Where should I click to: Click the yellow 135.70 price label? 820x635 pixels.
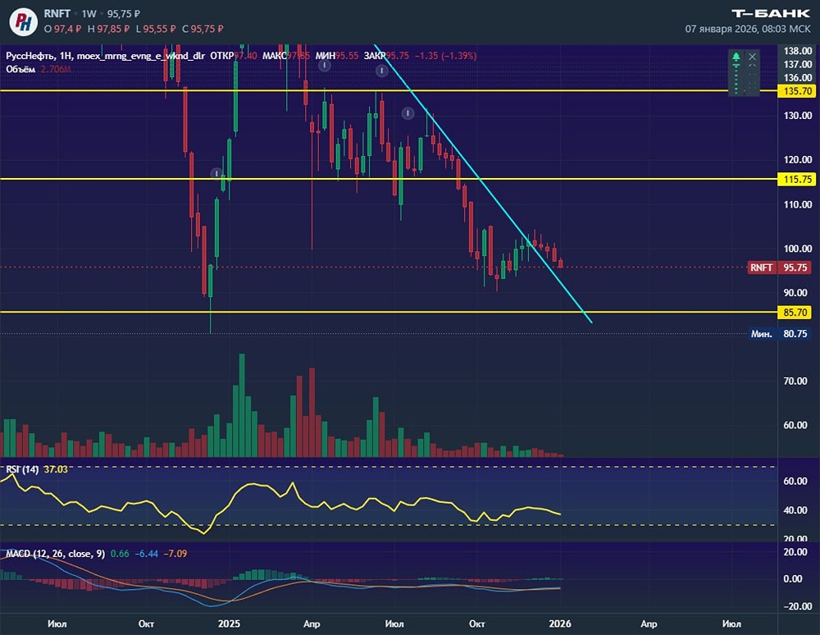[x=798, y=91]
